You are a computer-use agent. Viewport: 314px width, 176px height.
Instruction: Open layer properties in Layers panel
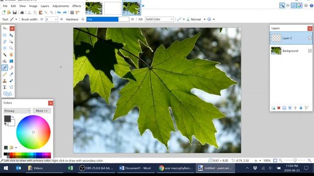[x=306, y=108]
